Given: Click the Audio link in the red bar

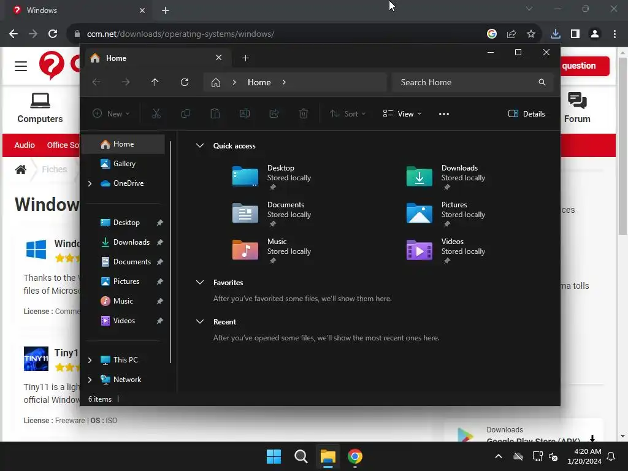Looking at the screenshot, I should coord(25,145).
